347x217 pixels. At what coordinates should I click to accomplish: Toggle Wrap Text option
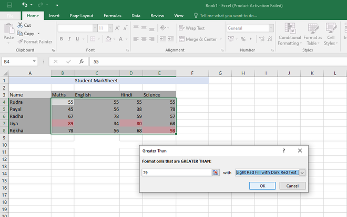click(191, 28)
